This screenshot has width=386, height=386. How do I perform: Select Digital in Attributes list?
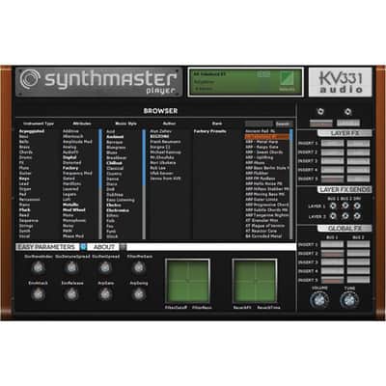pos(69,157)
